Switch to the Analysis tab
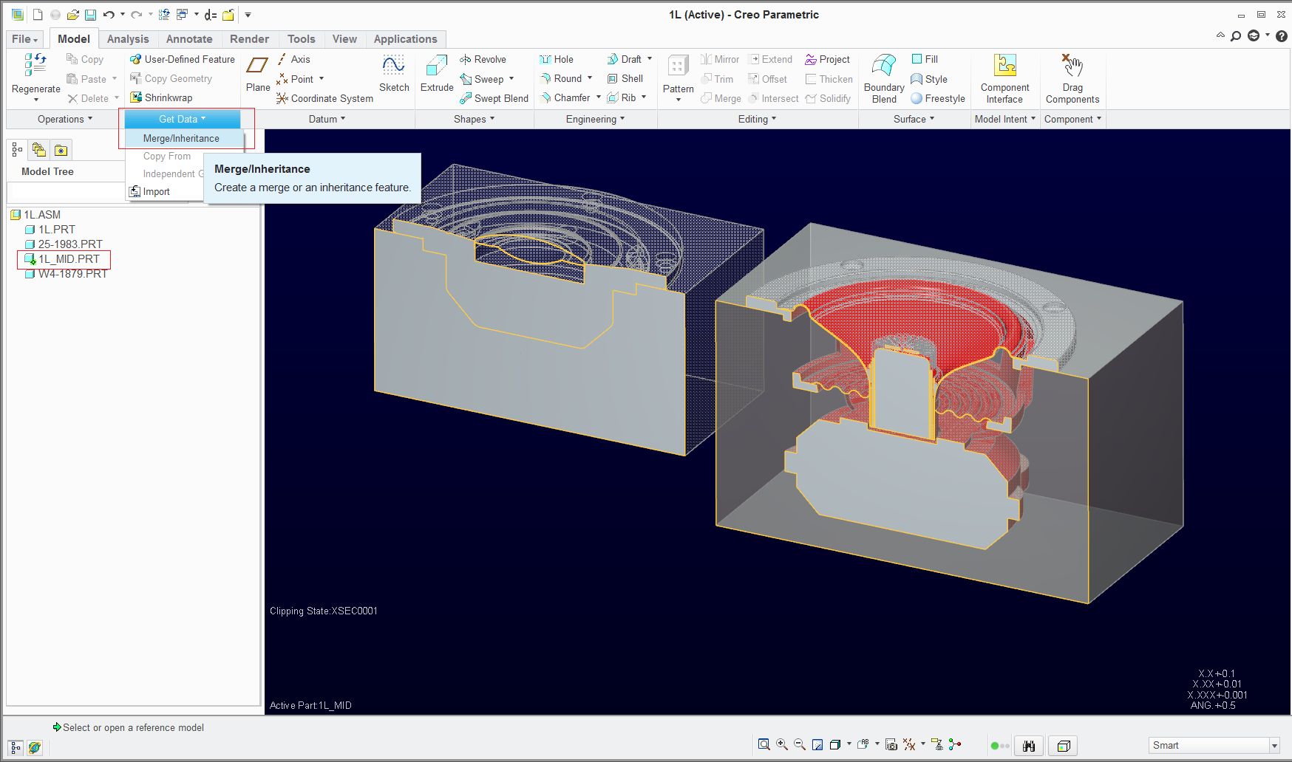 [128, 39]
